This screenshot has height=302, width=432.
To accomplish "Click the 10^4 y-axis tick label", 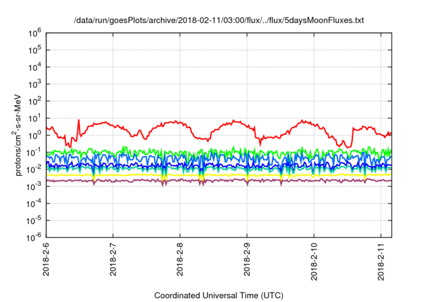I will pos(34,67).
